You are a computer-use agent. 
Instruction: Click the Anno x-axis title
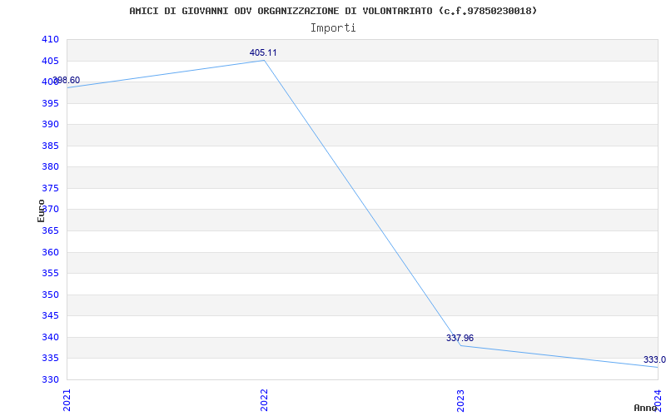pyautogui.click(x=645, y=408)
